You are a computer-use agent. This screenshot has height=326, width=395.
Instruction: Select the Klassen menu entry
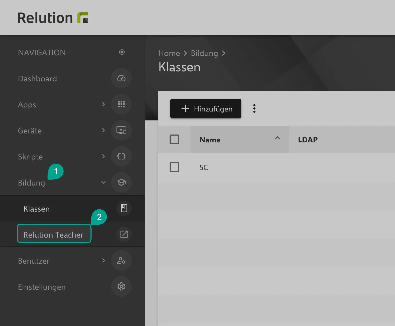tap(36, 209)
